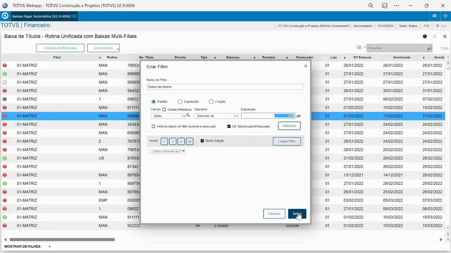Viewport: 451px width, 253px height.
Task: Enable the Ordem Alfabética checkbox
Action: tap(164, 109)
